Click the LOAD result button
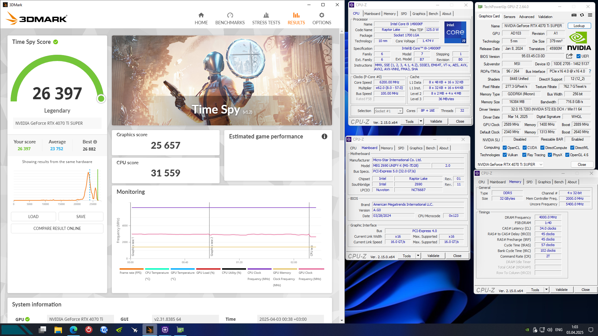598x336 pixels. click(x=33, y=217)
